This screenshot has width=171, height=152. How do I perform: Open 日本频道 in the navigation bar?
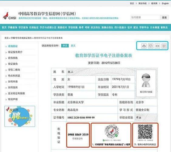click(155, 27)
